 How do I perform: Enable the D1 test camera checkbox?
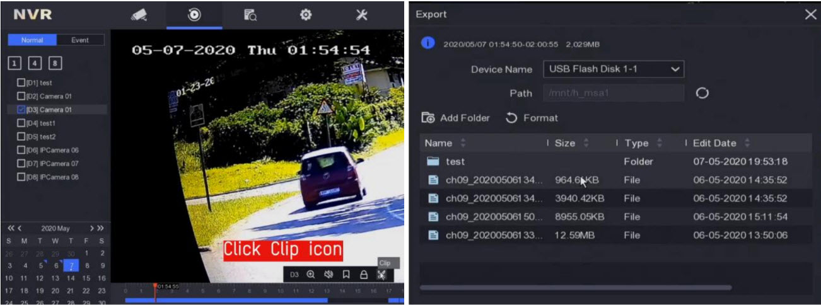tap(21, 83)
